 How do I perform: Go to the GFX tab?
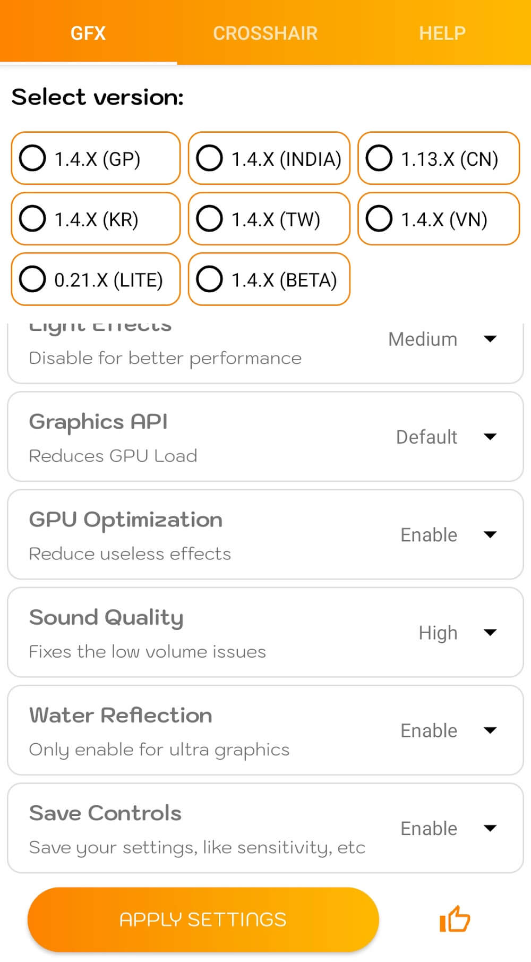click(x=88, y=33)
